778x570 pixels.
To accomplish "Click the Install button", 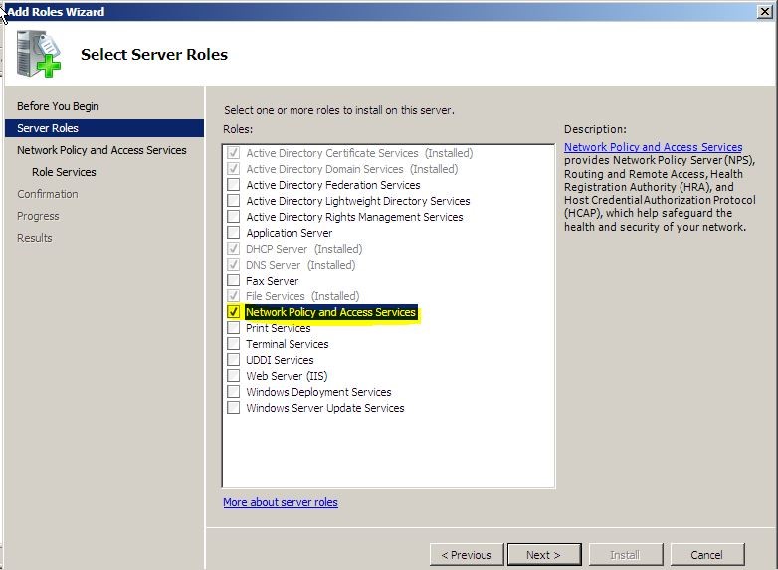I will [x=625, y=555].
